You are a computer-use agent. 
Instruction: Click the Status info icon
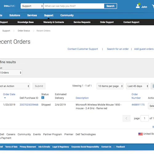43,98
